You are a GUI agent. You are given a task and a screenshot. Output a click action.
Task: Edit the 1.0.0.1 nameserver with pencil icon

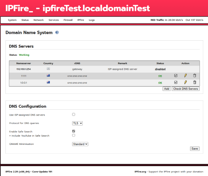185,82
